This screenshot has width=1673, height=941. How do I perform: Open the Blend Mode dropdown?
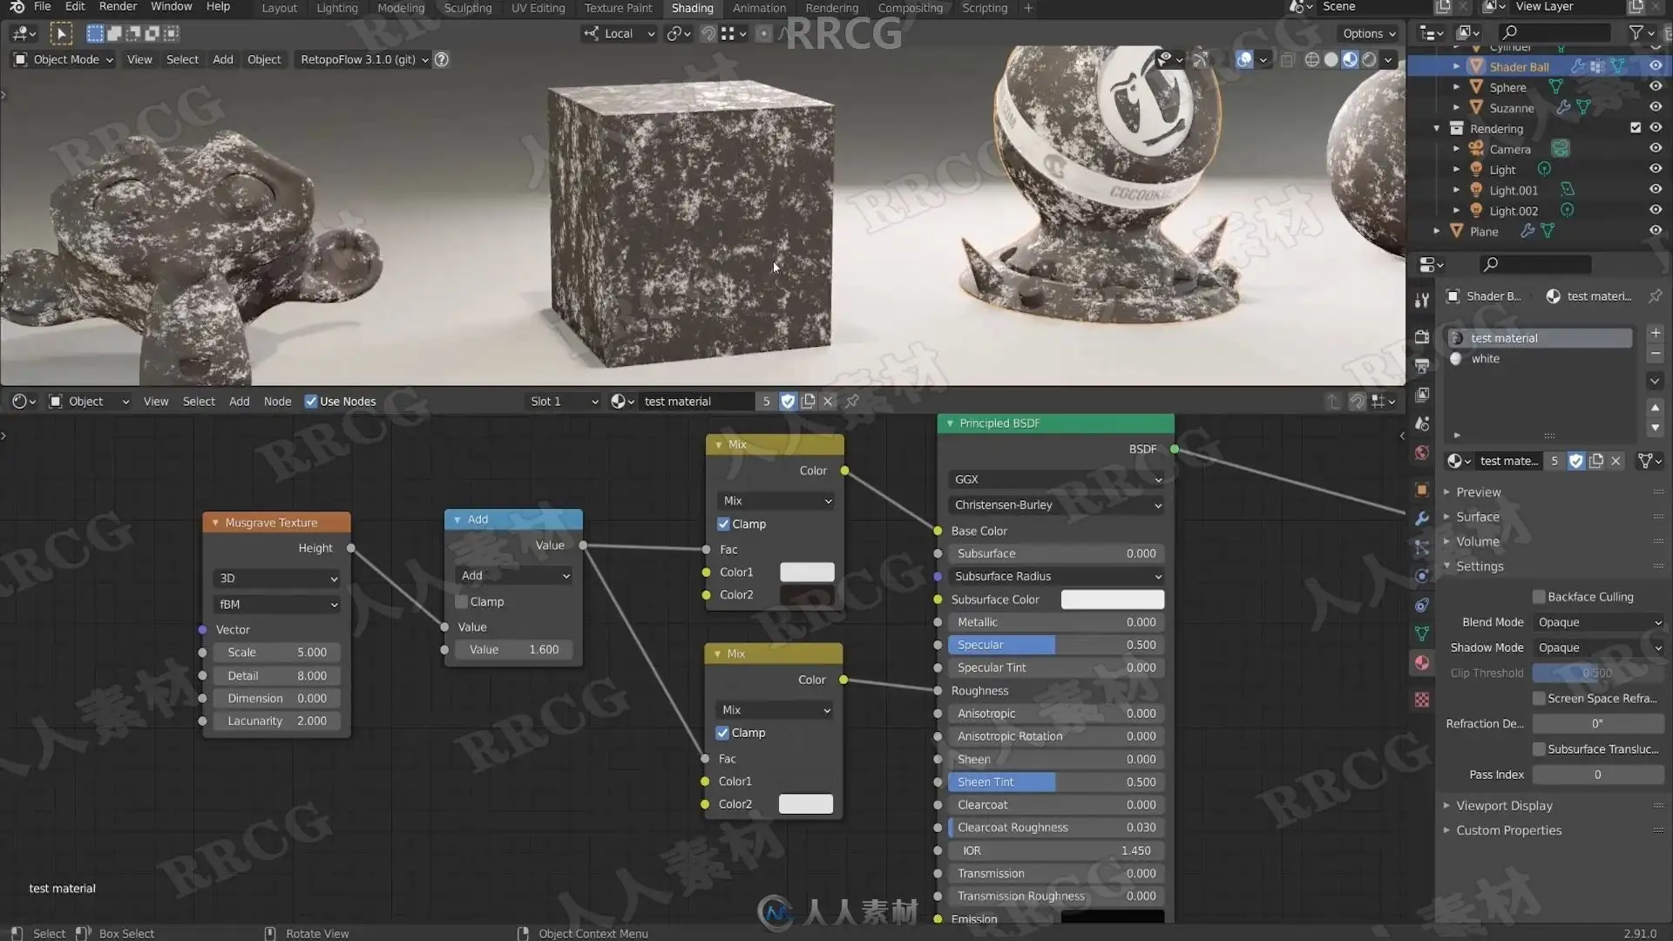1599,622
